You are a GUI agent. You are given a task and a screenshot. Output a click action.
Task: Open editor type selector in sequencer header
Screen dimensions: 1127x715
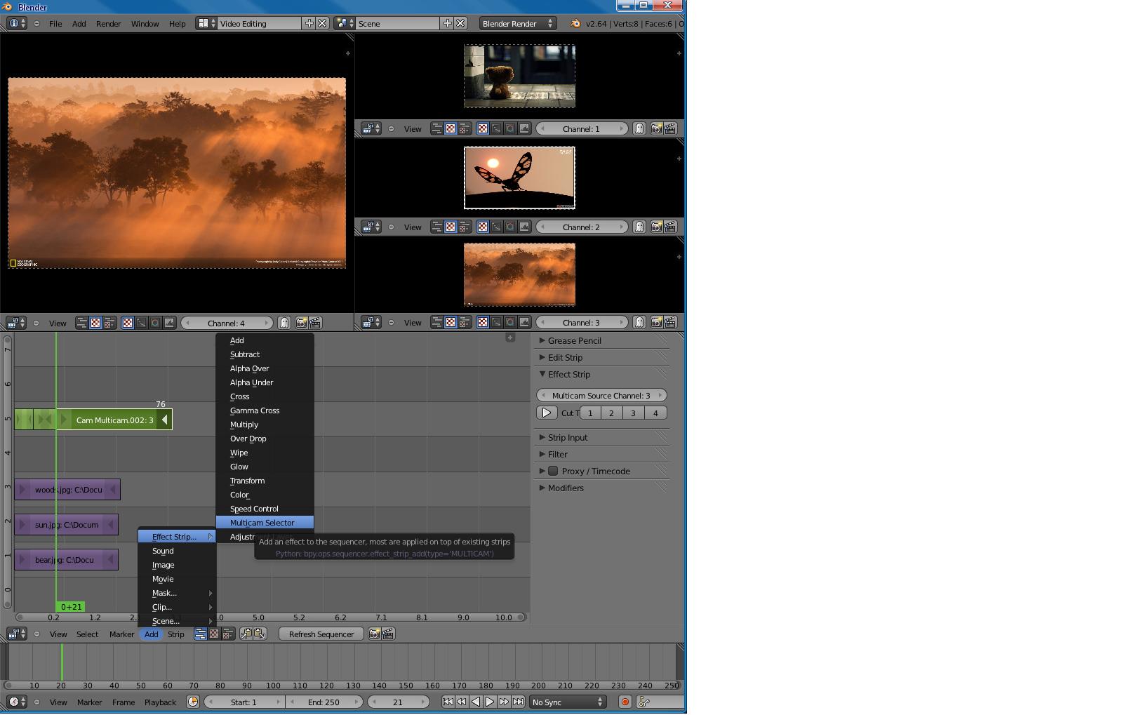pos(17,634)
